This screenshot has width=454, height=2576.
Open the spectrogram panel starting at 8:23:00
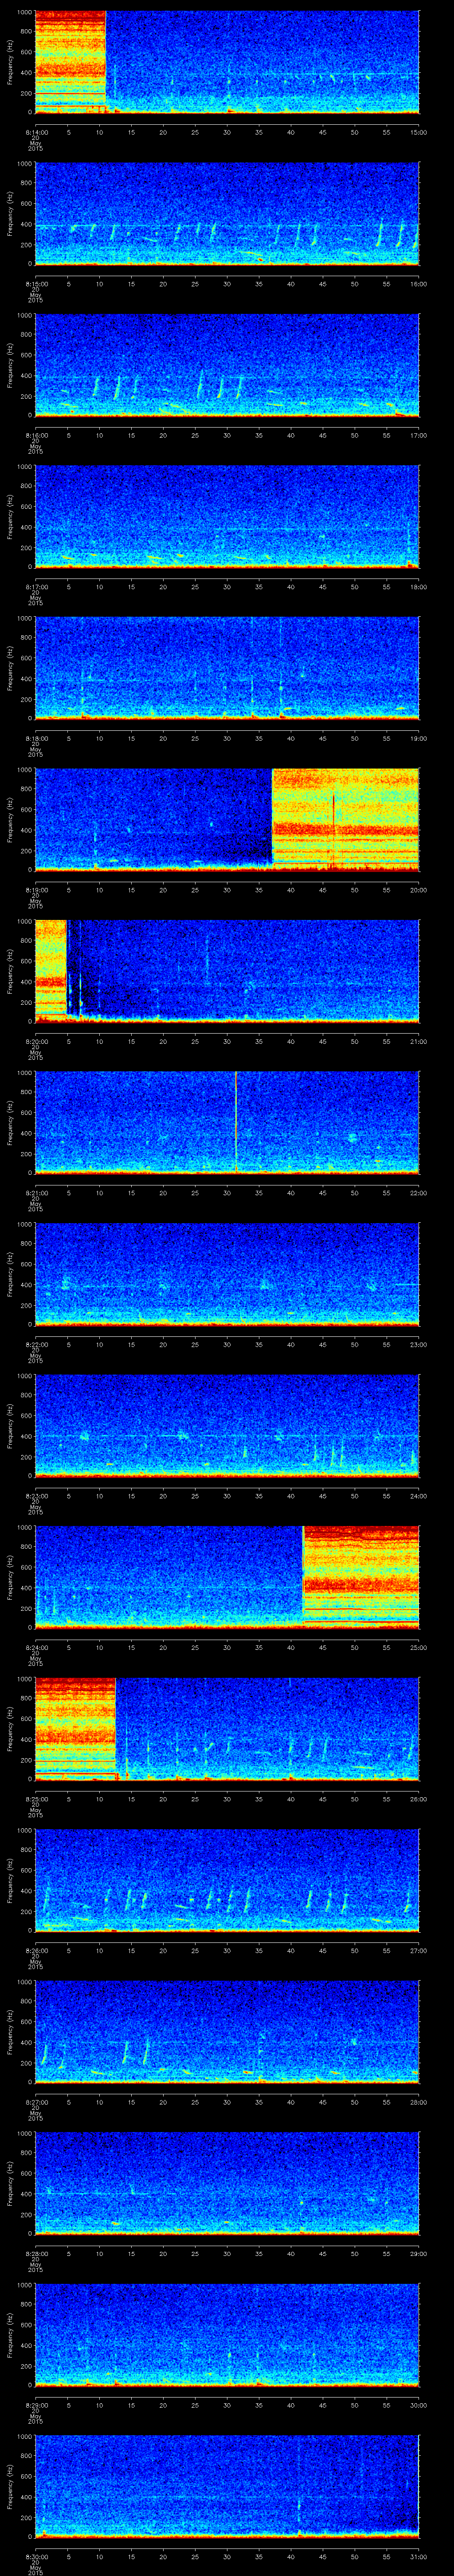click(227, 1425)
